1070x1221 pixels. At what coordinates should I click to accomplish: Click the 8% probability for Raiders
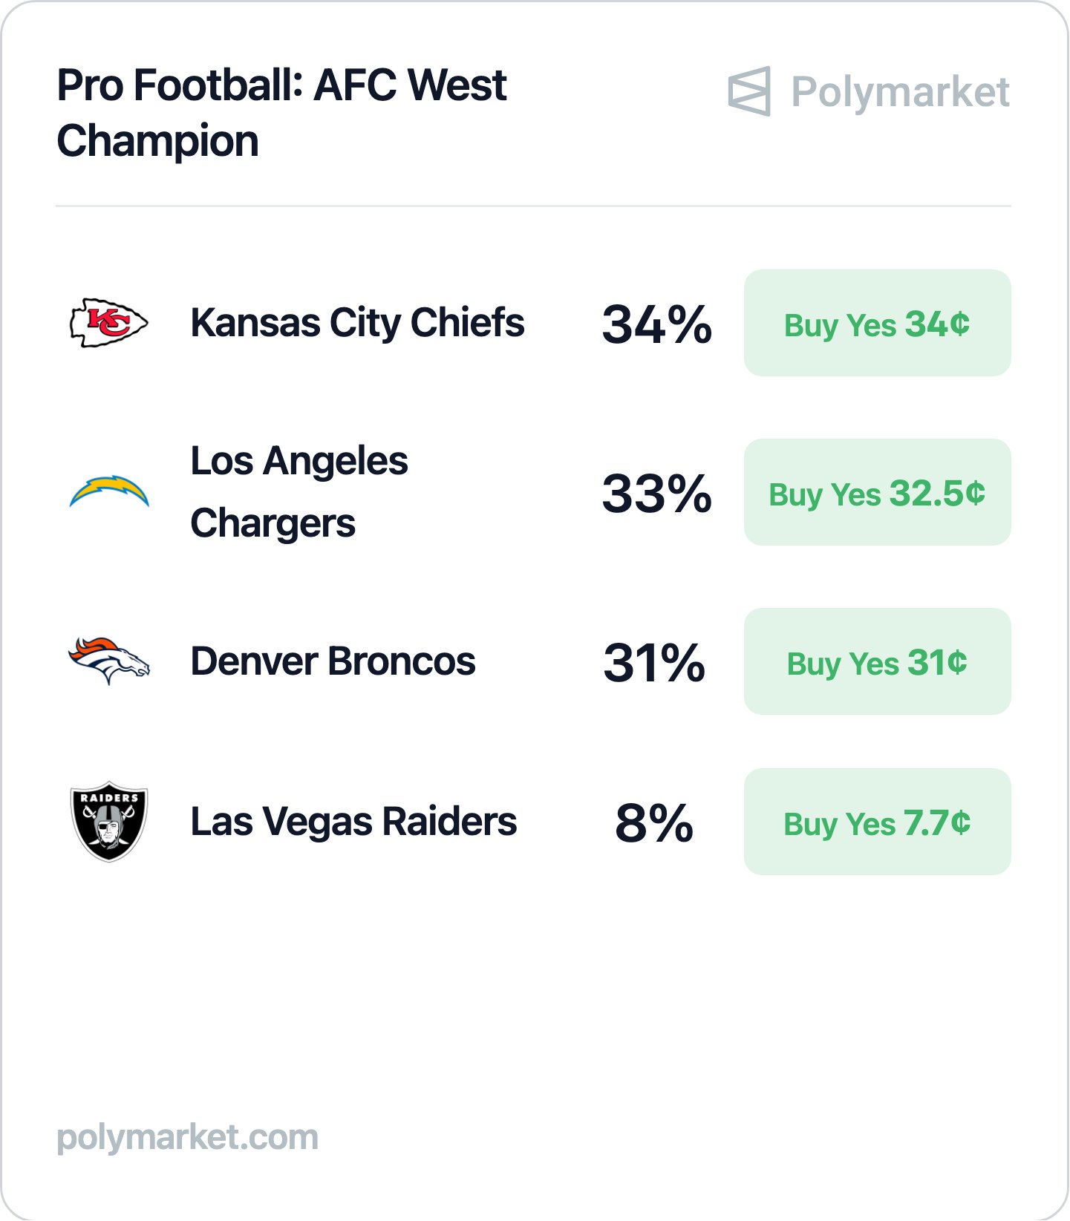click(654, 823)
